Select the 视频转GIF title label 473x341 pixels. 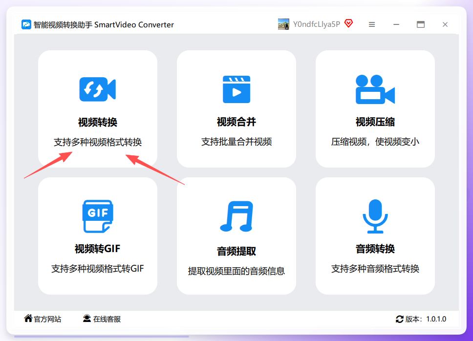pyautogui.click(x=98, y=249)
